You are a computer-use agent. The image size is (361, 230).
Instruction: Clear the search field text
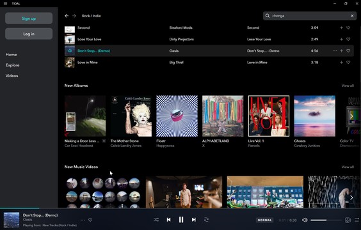click(x=352, y=16)
